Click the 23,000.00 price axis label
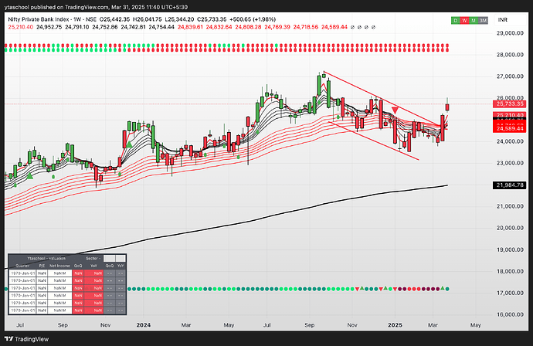Viewport: 533px width, 346px height. pos(510,163)
